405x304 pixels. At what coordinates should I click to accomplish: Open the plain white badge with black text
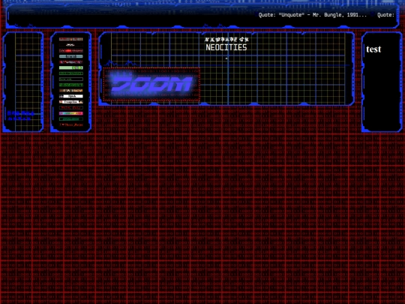tap(71, 96)
